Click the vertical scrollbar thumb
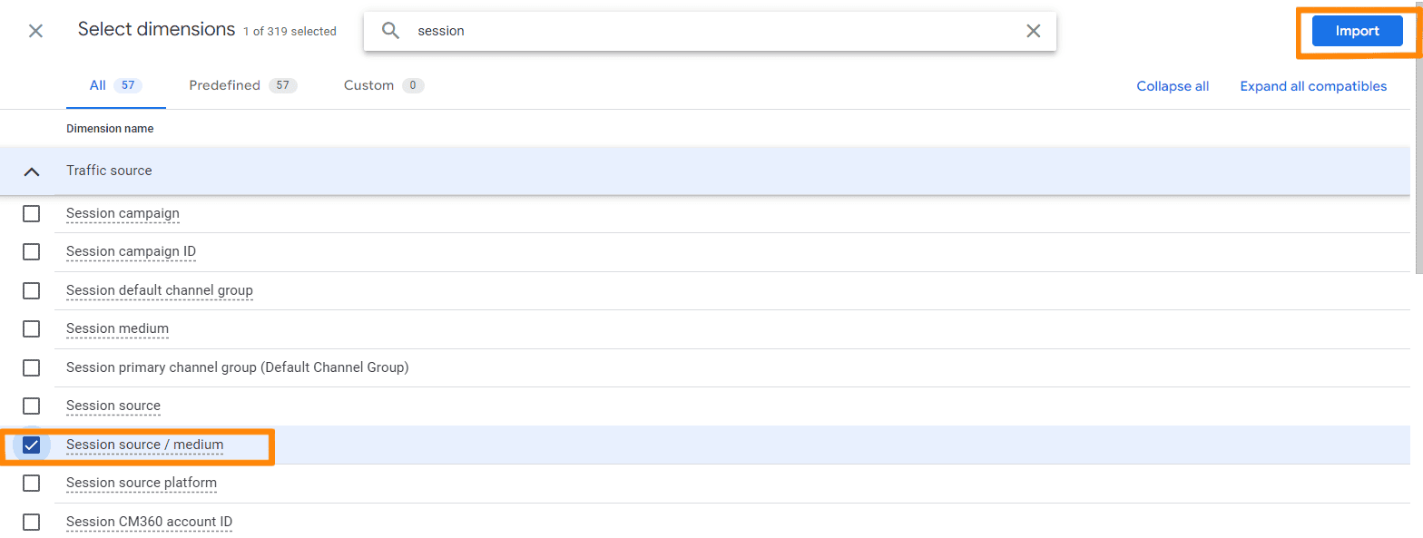Viewport: 1423px width, 538px height. point(1418,136)
